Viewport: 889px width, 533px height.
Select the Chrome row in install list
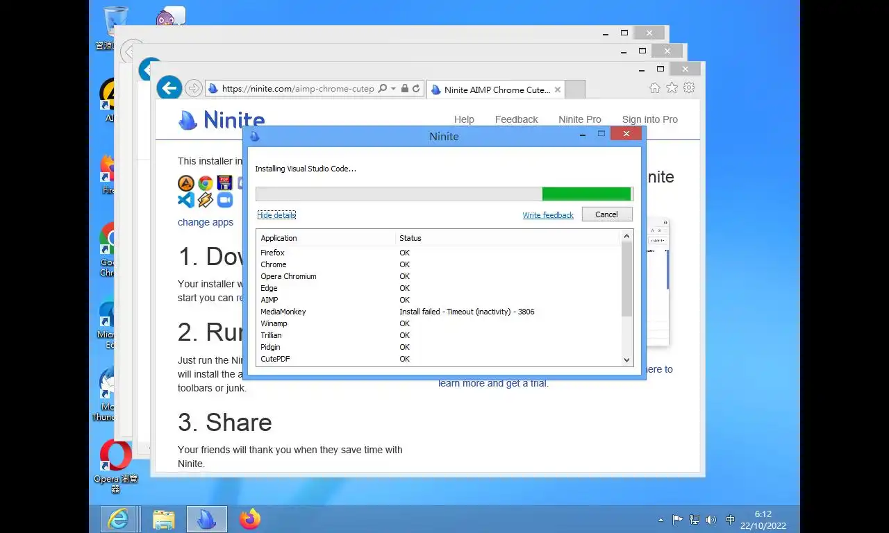click(x=438, y=264)
